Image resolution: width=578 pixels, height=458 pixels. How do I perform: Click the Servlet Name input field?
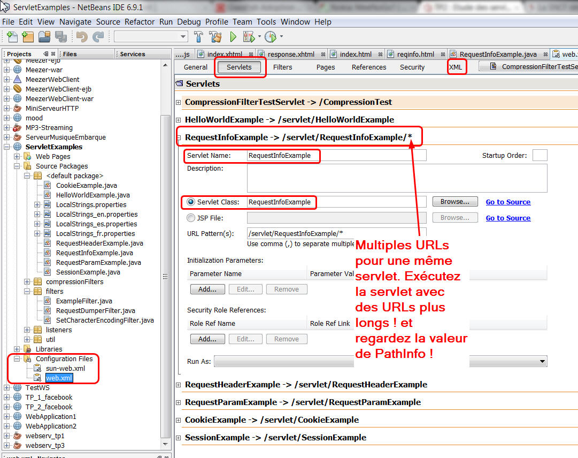(x=336, y=155)
